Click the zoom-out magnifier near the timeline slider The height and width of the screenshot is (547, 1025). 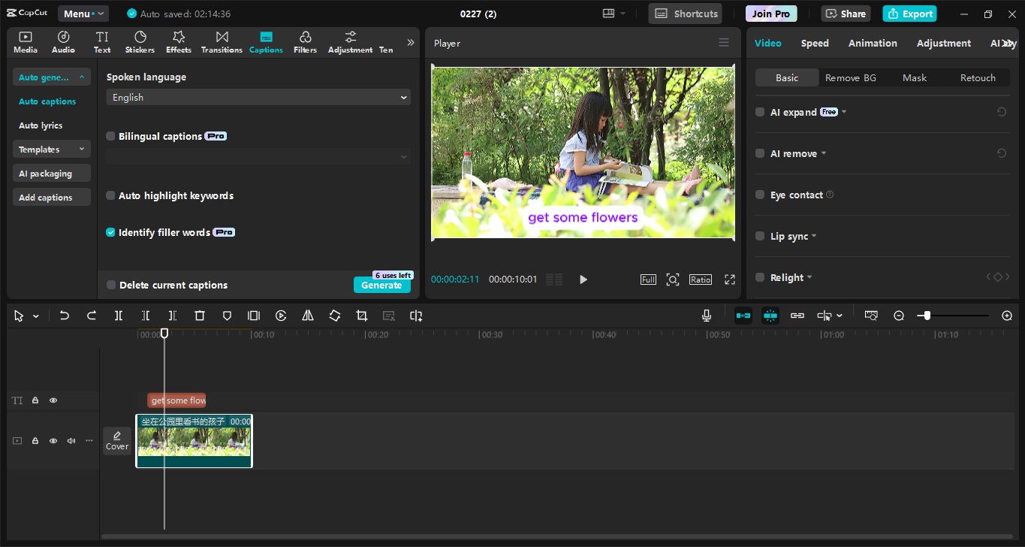click(x=899, y=316)
